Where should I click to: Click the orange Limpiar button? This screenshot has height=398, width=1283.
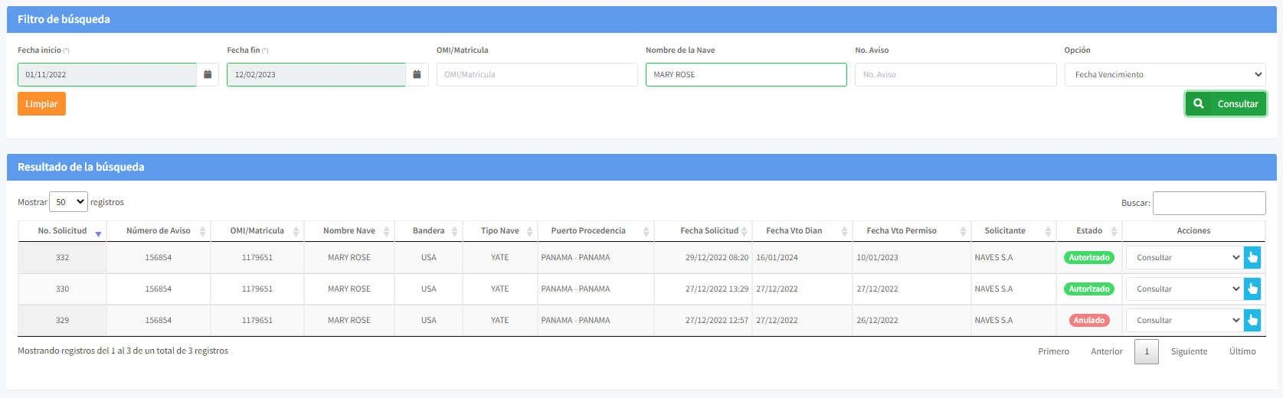pyautogui.click(x=41, y=104)
